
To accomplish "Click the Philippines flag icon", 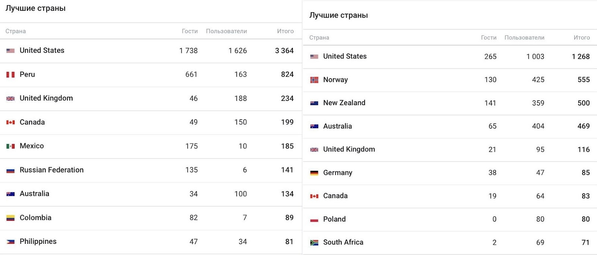I will coord(10,242).
